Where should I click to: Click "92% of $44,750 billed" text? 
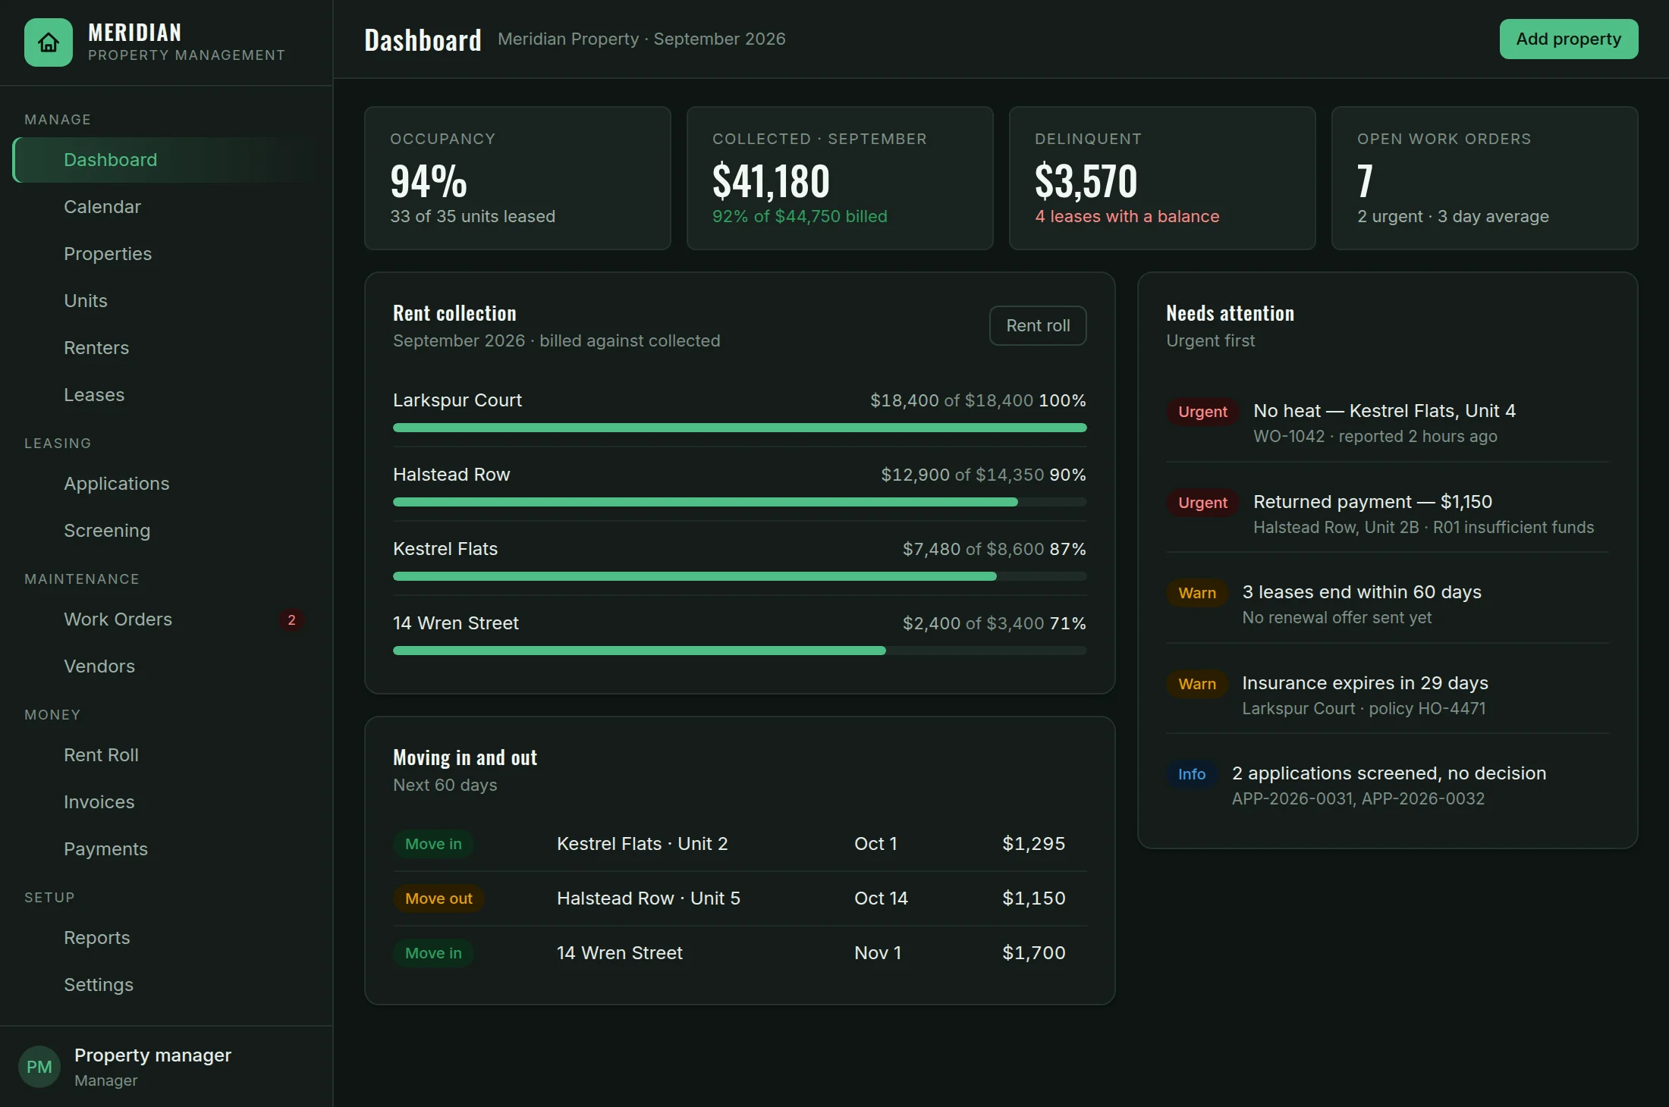800,217
